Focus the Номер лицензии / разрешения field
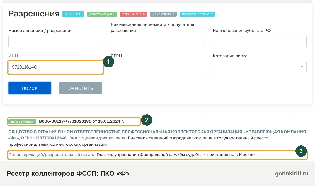The height and width of the screenshot is (186, 315). (x=55, y=42)
